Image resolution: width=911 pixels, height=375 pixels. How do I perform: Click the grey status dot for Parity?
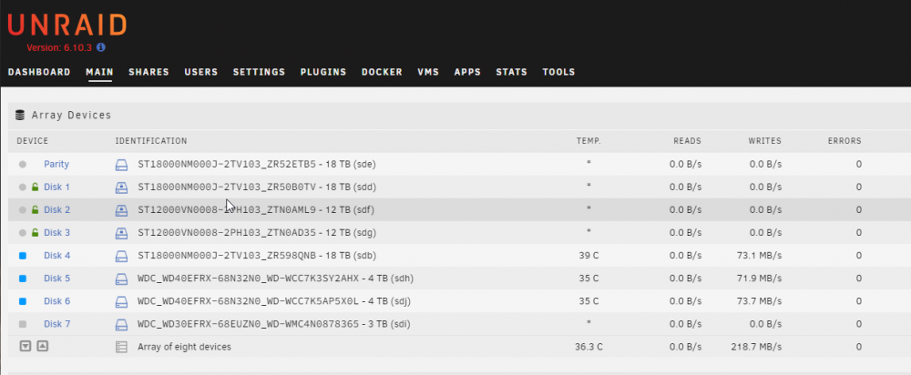click(x=23, y=164)
